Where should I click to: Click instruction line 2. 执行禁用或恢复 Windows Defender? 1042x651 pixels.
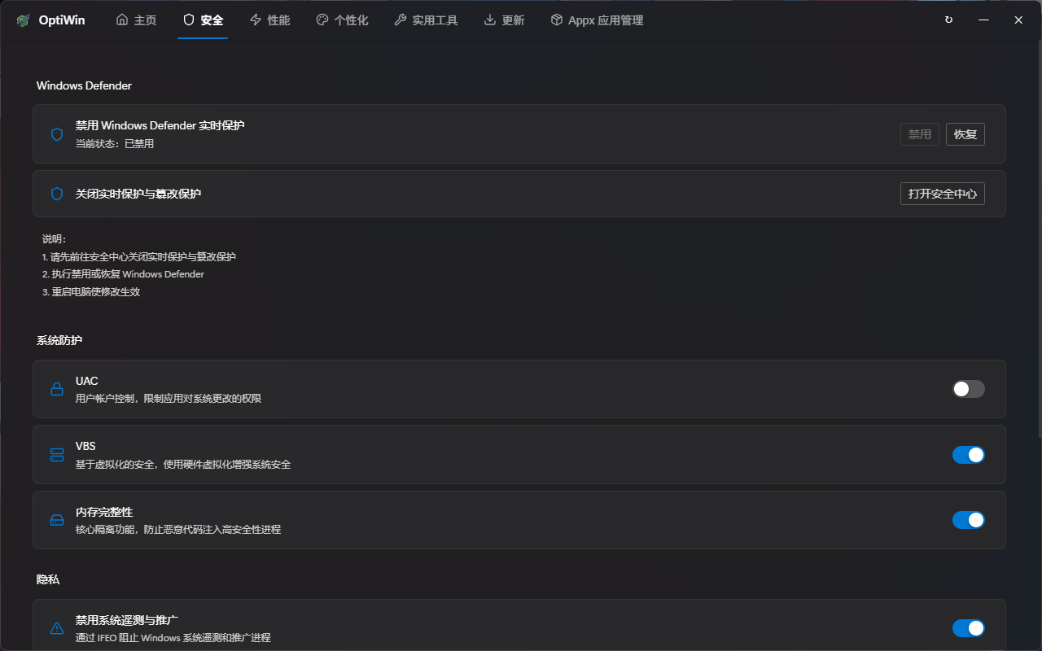coord(123,274)
